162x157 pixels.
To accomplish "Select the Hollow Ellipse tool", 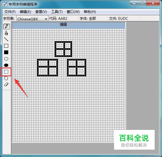I will click(x=6, y=59).
